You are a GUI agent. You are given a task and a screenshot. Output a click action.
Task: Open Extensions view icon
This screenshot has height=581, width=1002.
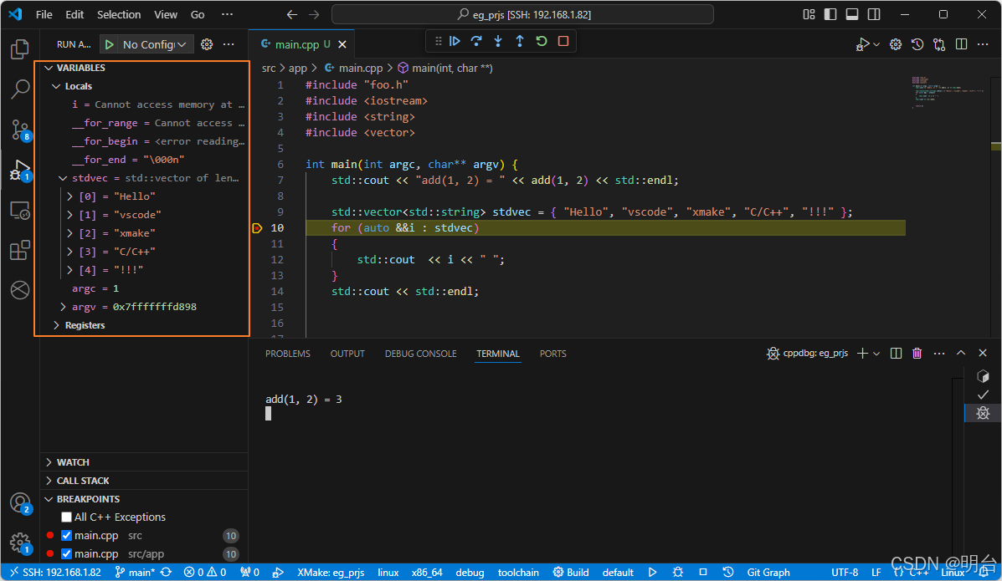click(20, 250)
